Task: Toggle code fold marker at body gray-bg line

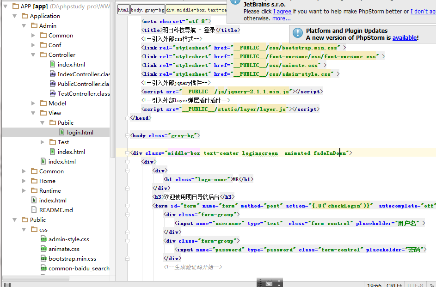Action: point(127,135)
